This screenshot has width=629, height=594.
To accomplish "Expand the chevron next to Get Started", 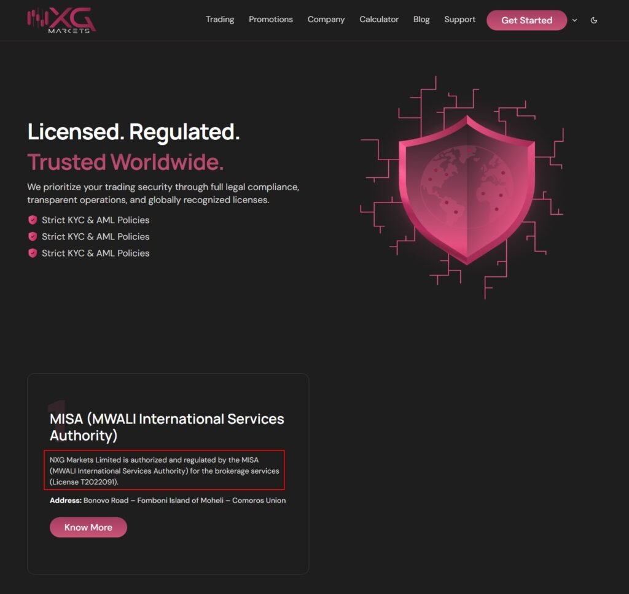I will pos(574,20).
